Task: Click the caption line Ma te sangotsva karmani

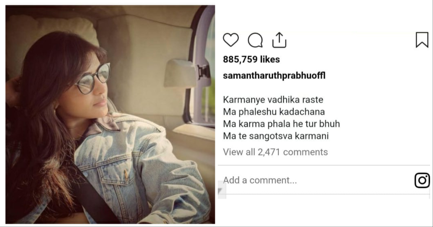Action: [x=276, y=136]
